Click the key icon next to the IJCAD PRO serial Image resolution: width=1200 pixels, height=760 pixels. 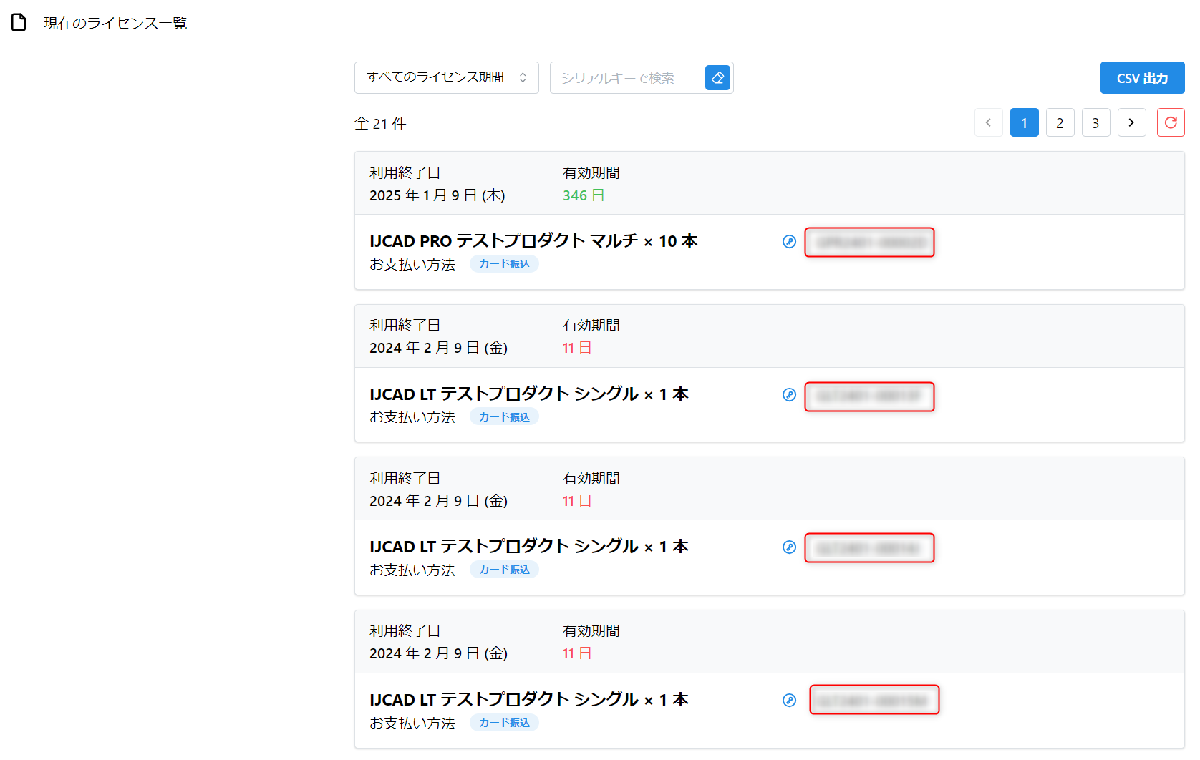click(788, 242)
